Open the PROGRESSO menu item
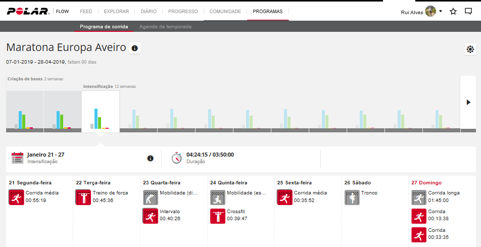481x247 pixels. [x=182, y=11]
